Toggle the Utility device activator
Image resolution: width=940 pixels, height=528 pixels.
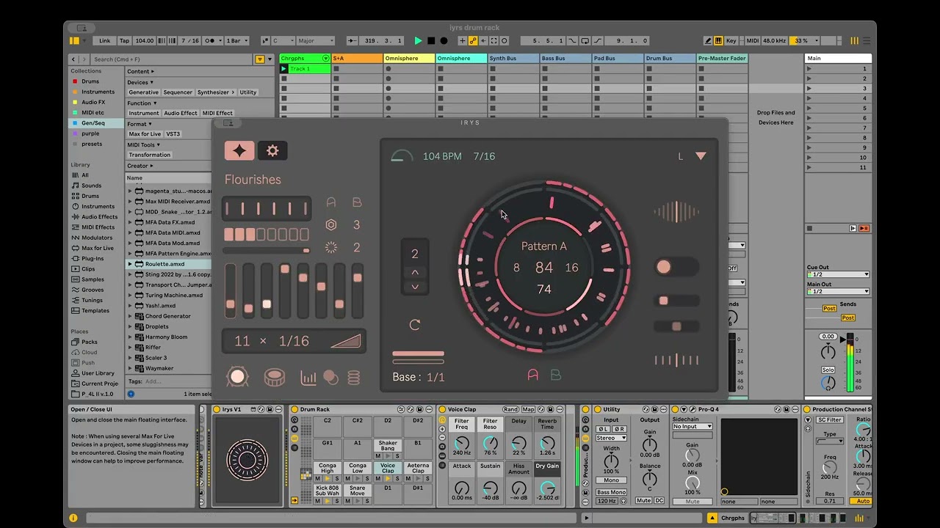click(597, 409)
